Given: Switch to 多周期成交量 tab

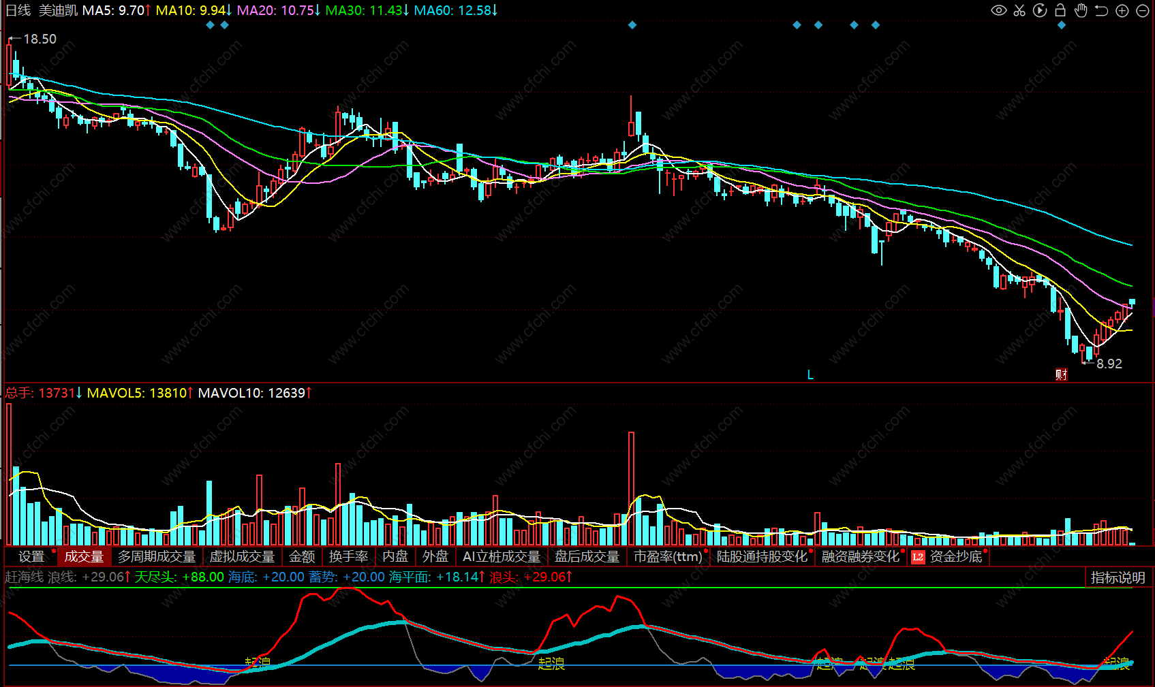Looking at the screenshot, I should [157, 557].
